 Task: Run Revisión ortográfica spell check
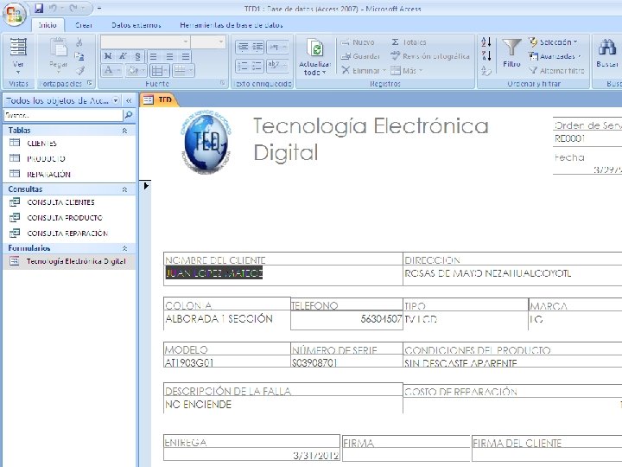(x=430, y=56)
